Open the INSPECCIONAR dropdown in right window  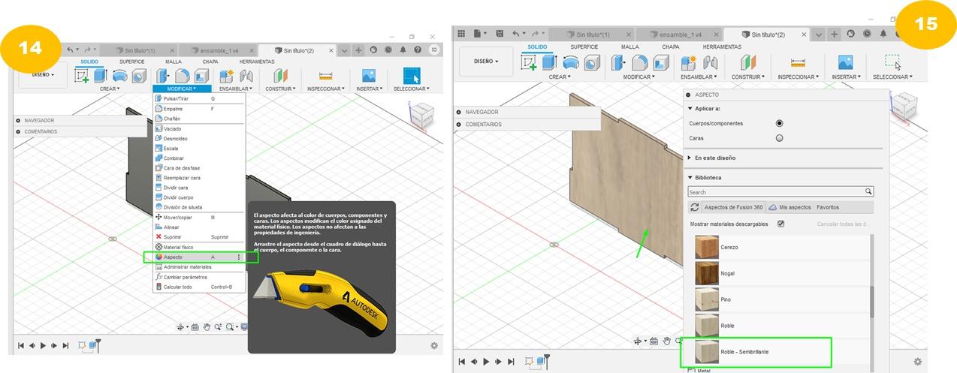[797, 77]
